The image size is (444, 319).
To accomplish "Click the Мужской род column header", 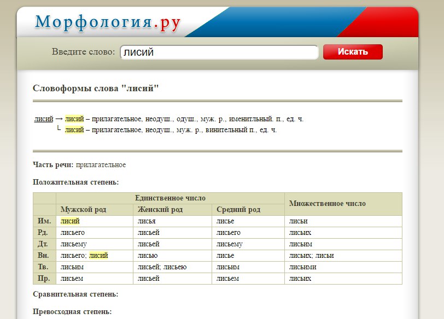I will pyautogui.click(x=83, y=210).
